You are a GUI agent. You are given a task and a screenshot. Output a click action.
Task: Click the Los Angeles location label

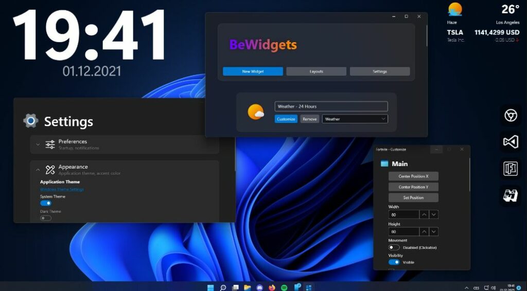point(507,23)
